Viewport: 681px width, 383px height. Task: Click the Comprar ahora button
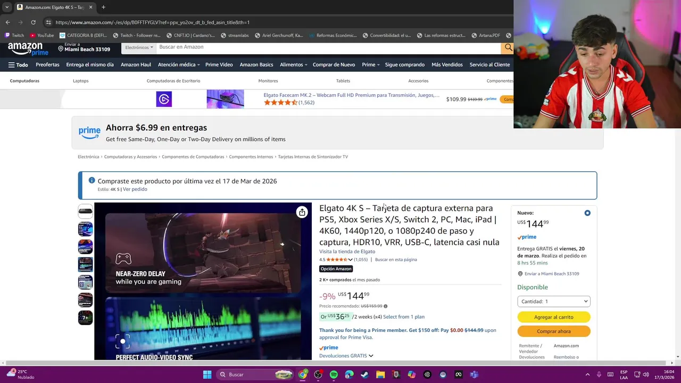(554, 331)
